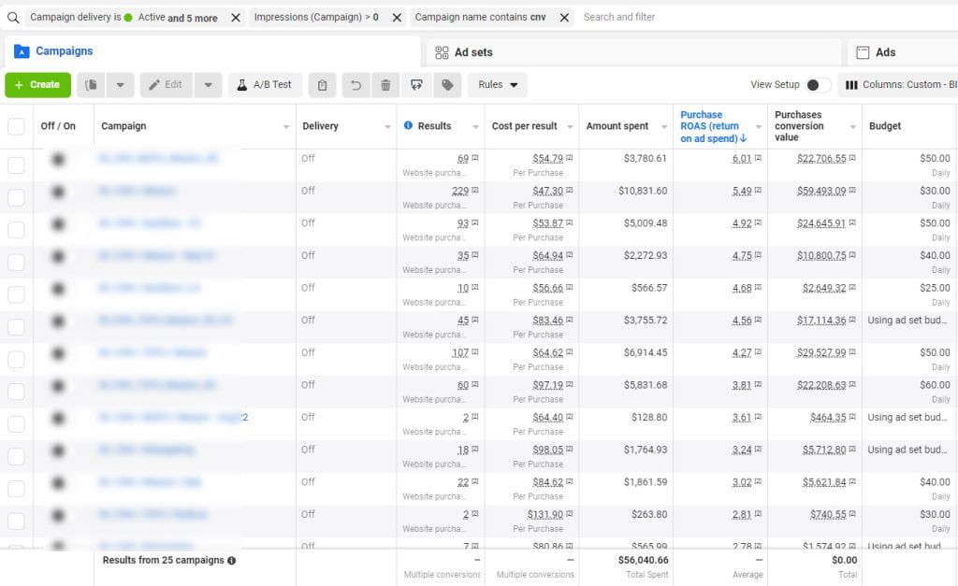Tick the checkbox for the first campaign row
This screenshot has height=586, width=958.
point(16,165)
